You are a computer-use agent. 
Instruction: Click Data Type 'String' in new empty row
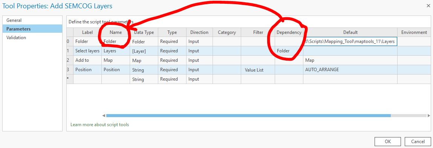tap(144, 79)
